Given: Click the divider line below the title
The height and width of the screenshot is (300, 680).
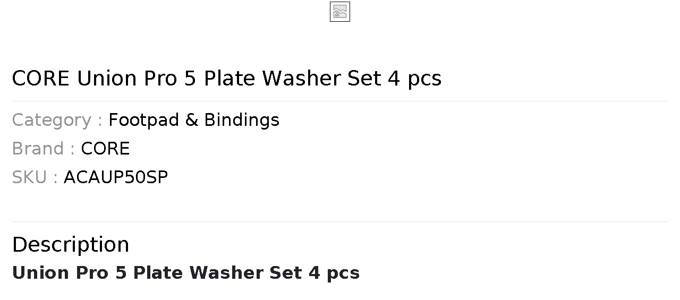Looking at the screenshot, I should coord(340,101).
